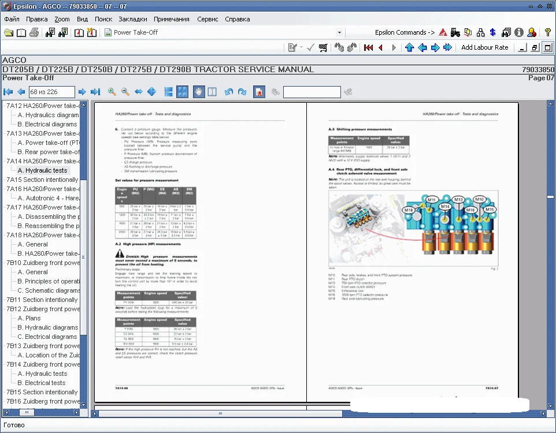Select 7B12 Zuidberg front power tree node

pyautogui.click(x=43, y=309)
